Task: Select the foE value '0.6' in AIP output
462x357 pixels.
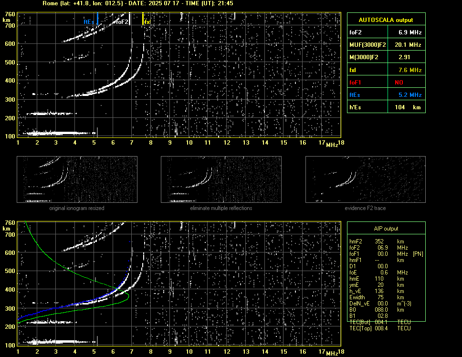Action: tap(384, 273)
